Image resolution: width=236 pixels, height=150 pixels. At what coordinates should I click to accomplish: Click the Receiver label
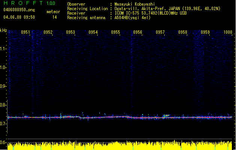[x=76, y=13]
